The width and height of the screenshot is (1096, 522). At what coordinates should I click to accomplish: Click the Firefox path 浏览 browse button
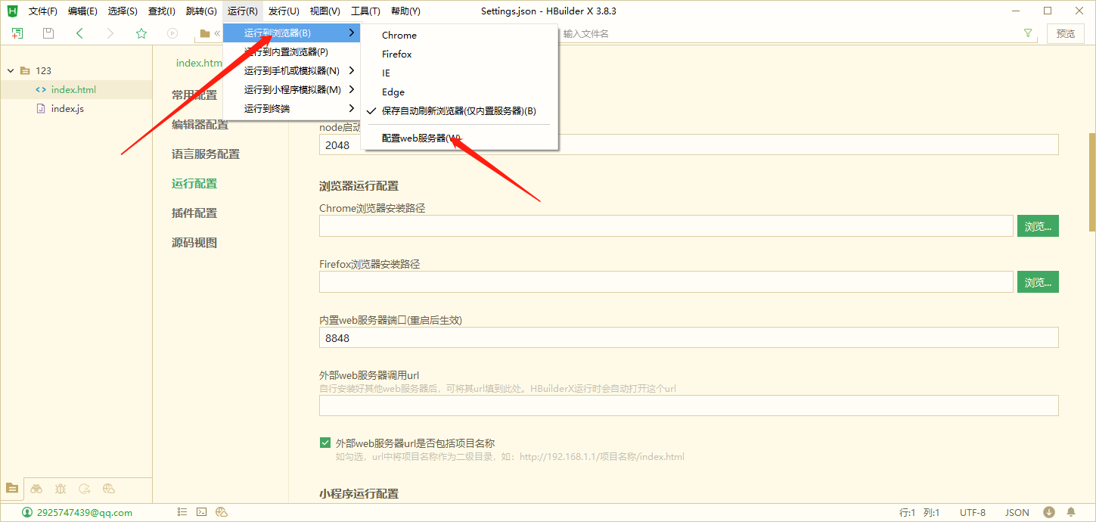1038,281
